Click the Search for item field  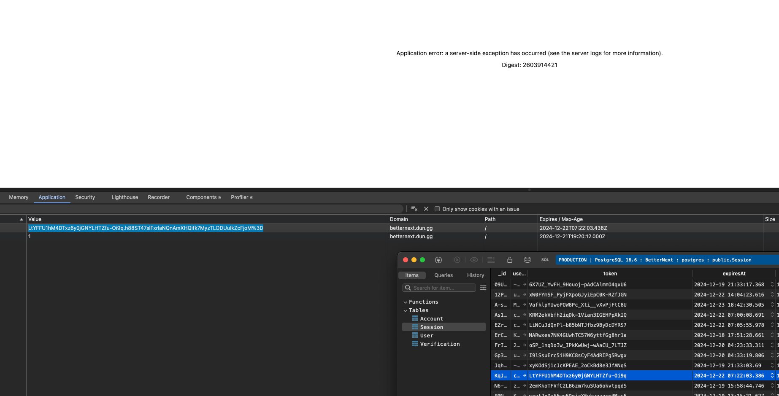pyautogui.click(x=439, y=288)
